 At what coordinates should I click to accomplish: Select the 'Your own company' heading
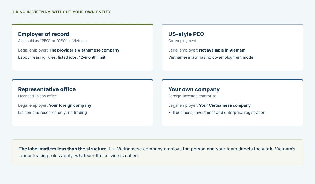click(x=194, y=89)
